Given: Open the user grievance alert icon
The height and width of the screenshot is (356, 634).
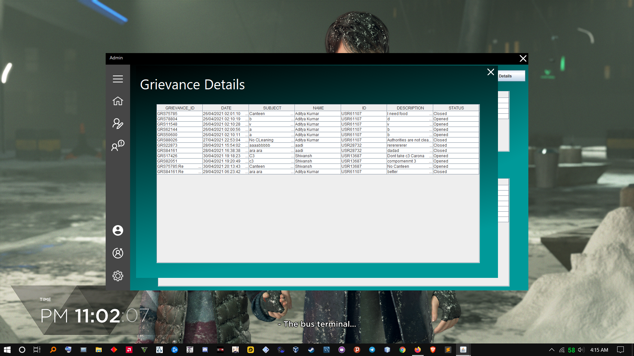Looking at the screenshot, I should point(118,145).
